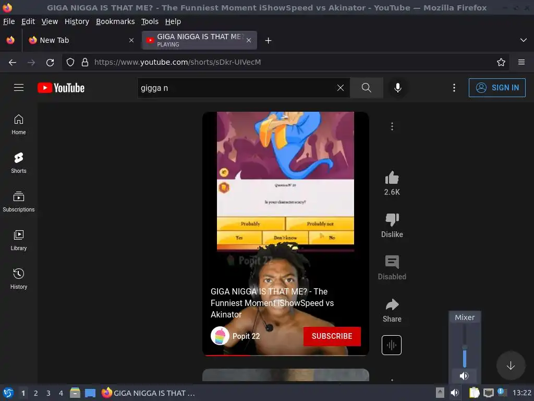The width and height of the screenshot is (534, 401).
Task: Expand the list all tabs chevron
Action: pos(524,40)
